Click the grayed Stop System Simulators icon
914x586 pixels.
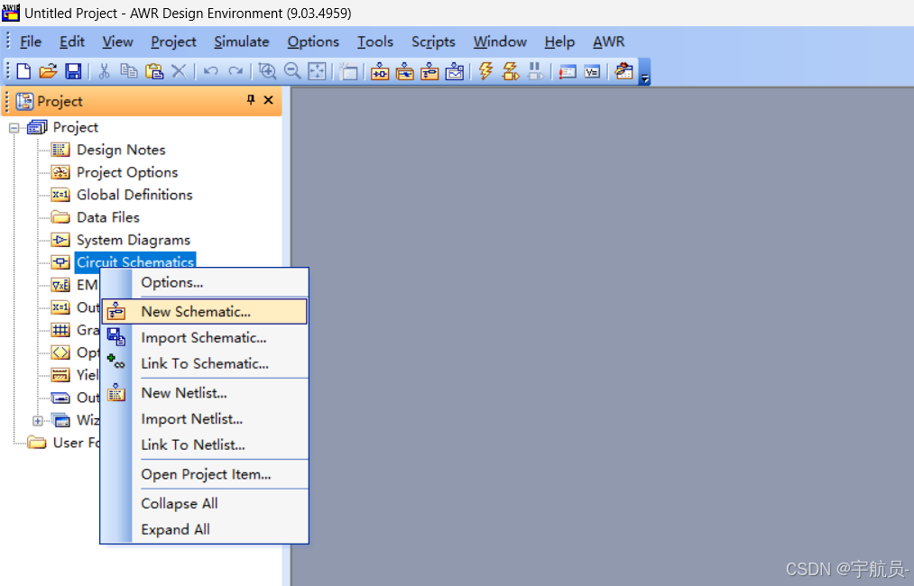(535, 71)
